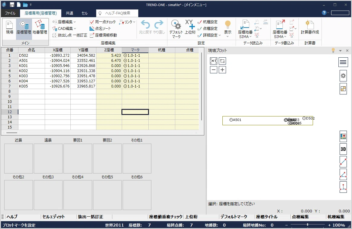Click the XY 上位桁 upper digits tool
Viewport: 352px width, 229px height.
click(190, 27)
